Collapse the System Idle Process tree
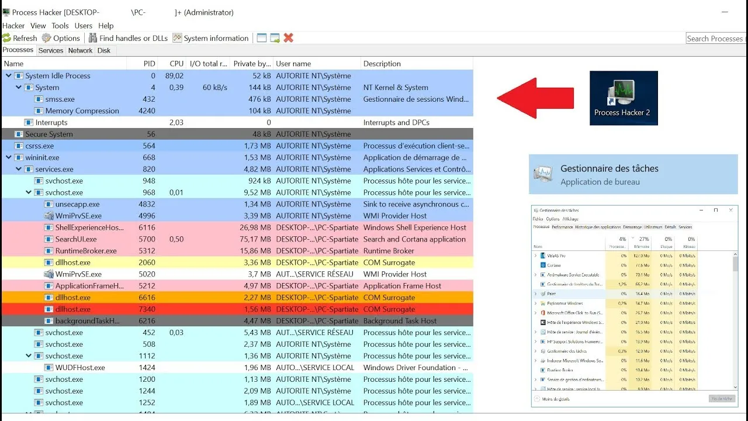Image resolution: width=748 pixels, height=421 pixels. tap(8, 75)
